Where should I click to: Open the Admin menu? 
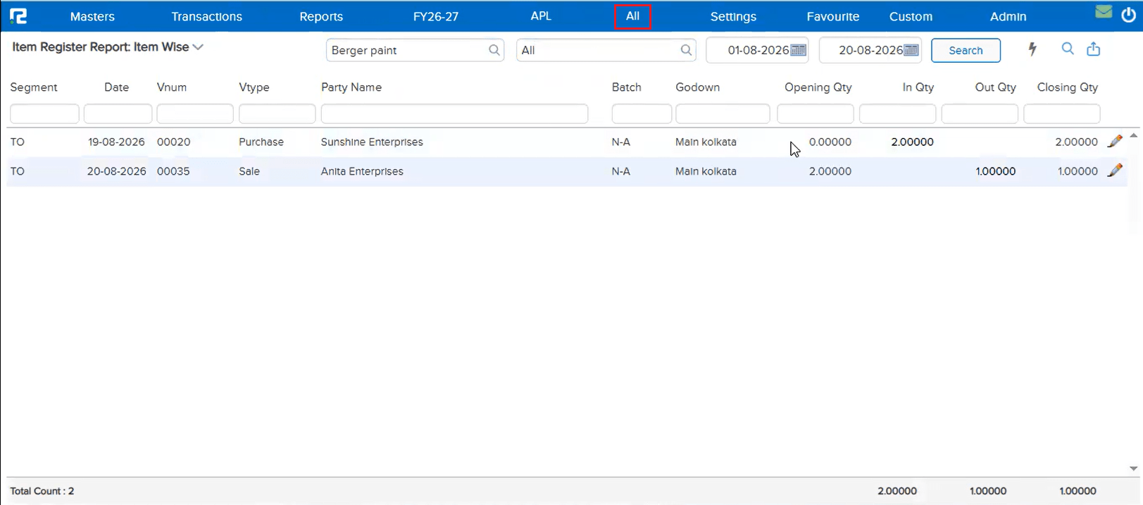click(x=1008, y=16)
